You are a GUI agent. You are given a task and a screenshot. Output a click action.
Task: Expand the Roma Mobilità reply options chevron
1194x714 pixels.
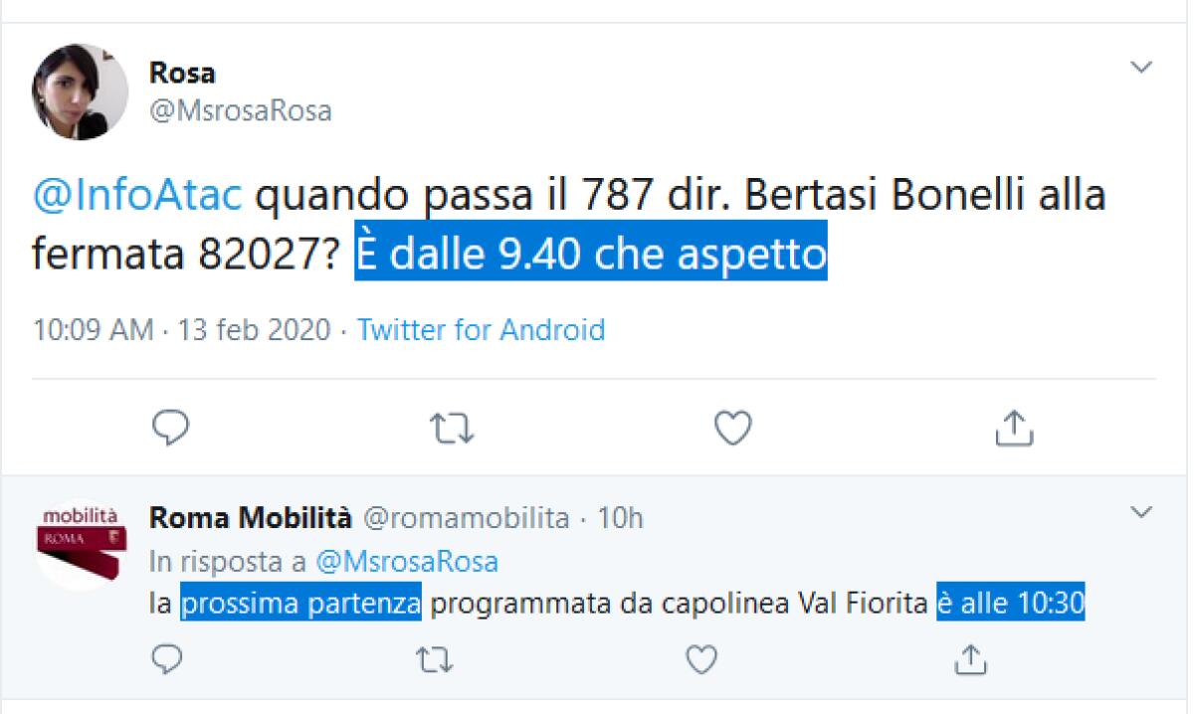coord(1141,513)
